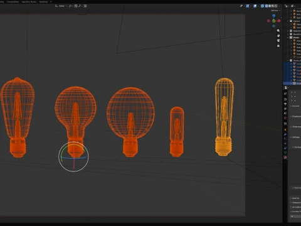Viewport: 301px width, 226px height.
Task: Open the Particles properties tab
Action: pos(285,139)
